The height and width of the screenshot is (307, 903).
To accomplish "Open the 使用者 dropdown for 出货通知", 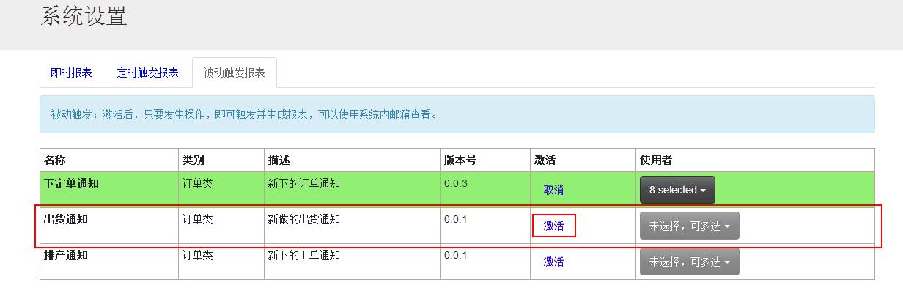I will point(689,226).
